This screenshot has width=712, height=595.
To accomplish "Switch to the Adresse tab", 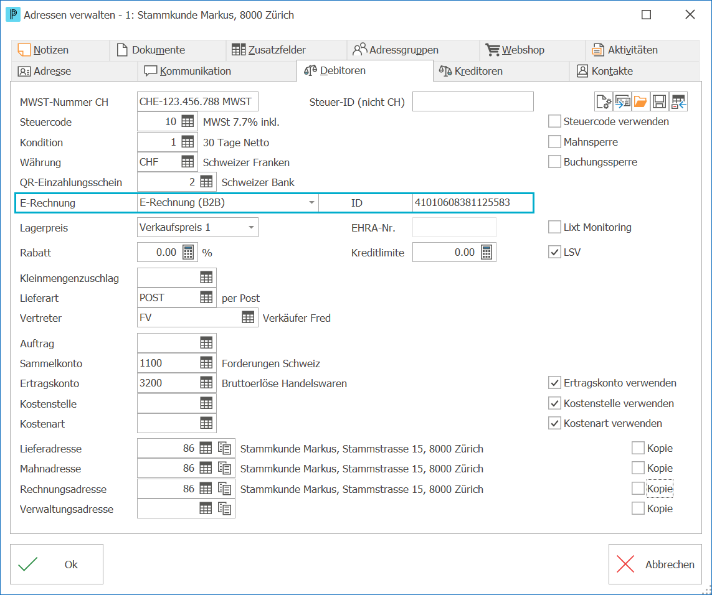I will tap(74, 71).
